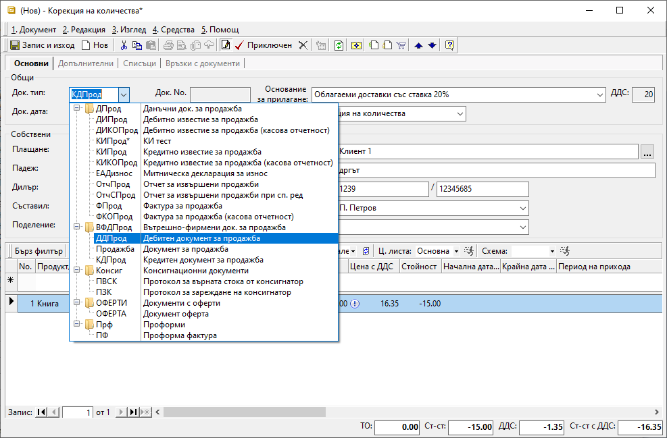Expand the Ц. листа Основна dropdown
667x438 pixels.
pyautogui.click(x=456, y=251)
